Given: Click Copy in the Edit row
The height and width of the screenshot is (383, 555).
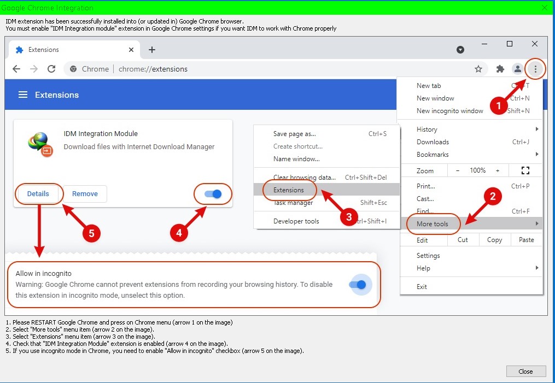Looking at the screenshot, I should click(494, 240).
